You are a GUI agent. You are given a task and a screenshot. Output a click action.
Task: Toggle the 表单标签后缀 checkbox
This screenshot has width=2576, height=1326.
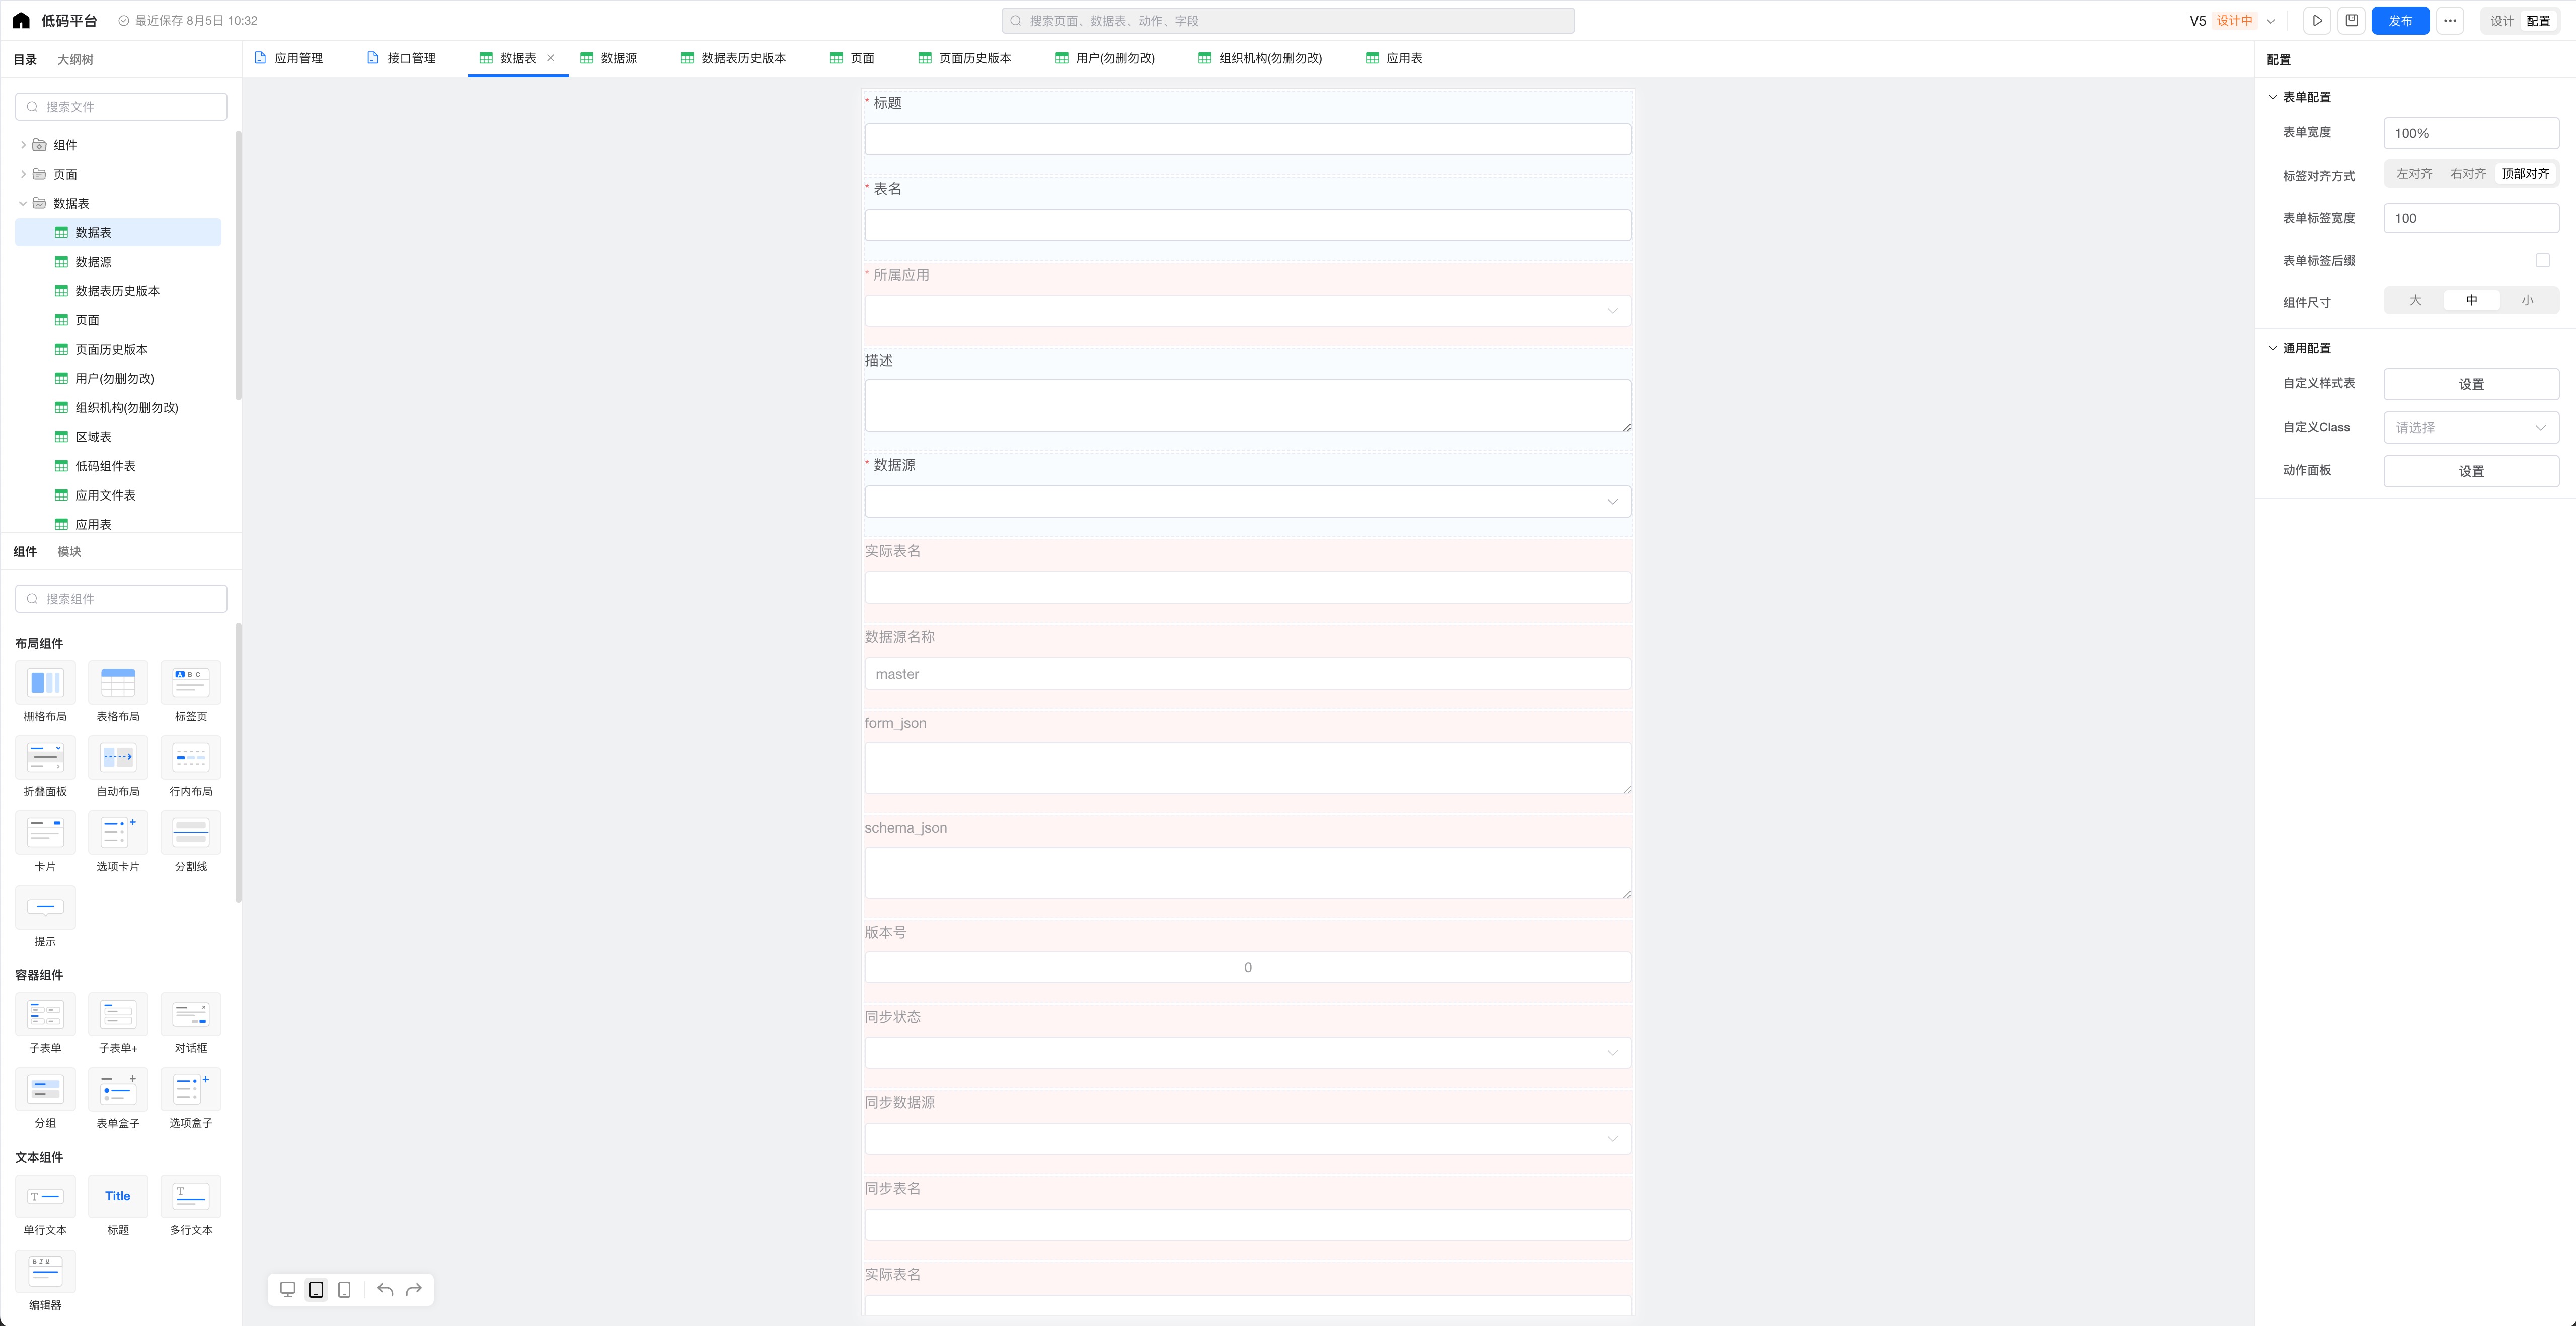[x=2542, y=260]
